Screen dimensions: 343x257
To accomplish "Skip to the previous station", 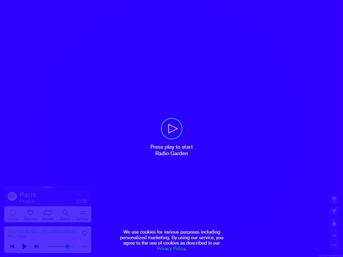I will tap(12, 246).
